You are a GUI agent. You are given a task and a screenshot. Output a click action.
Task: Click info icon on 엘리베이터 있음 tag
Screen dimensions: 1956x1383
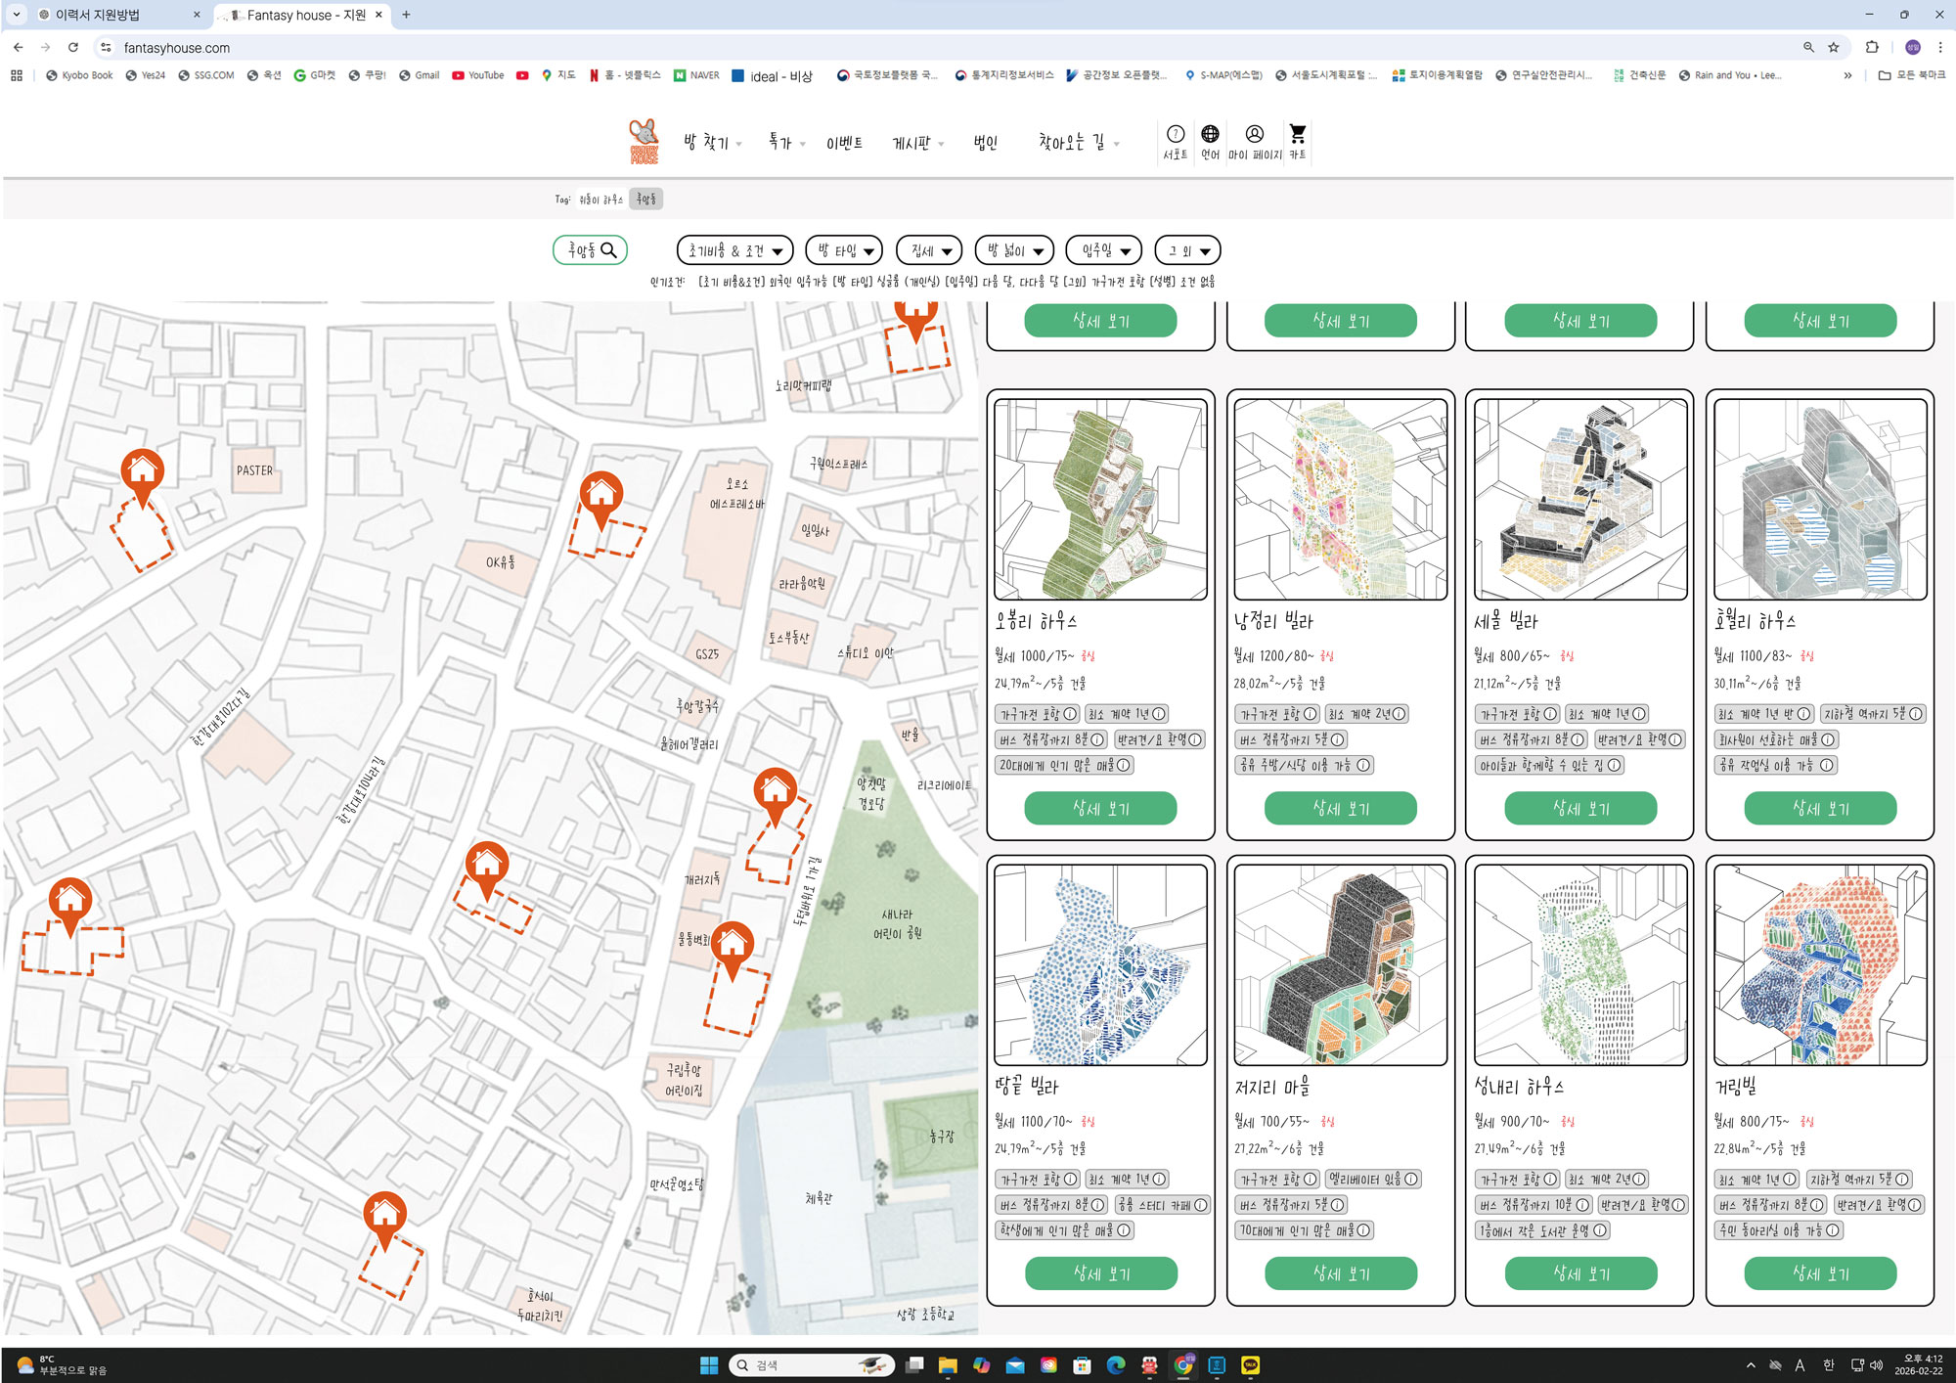click(x=1410, y=1180)
